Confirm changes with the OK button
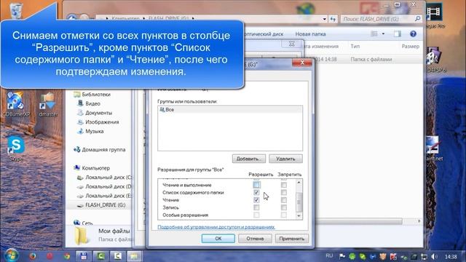Screen dimensions: 466x262 click(x=218, y=239)
